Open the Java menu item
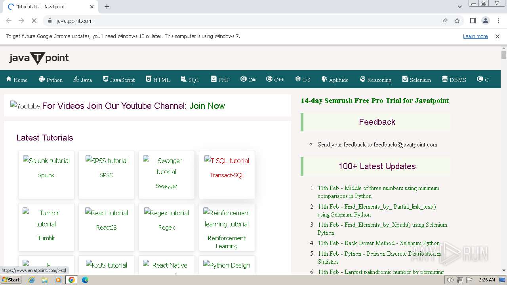 click(x=82, y=80)
